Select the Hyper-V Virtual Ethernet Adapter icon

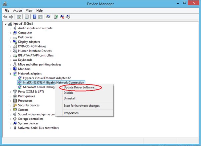click(x=20, y=78)
